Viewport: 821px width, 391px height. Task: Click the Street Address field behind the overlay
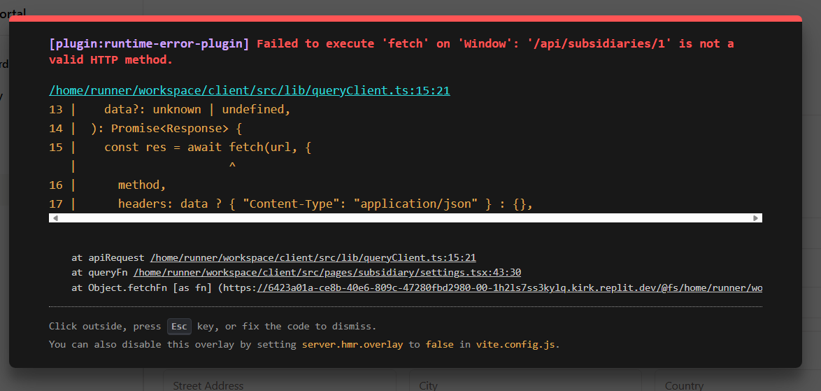[x=208, y=385]
